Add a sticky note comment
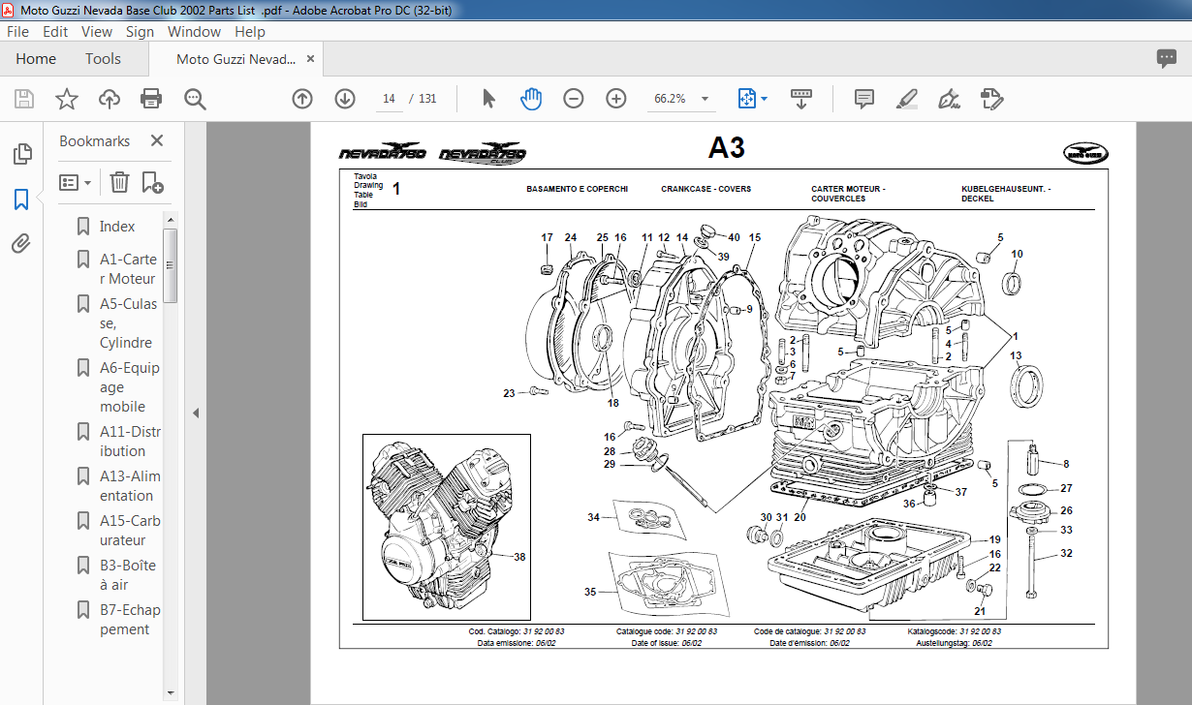The width and height of the screenshot is (1192, 705). tap(863, 98)
